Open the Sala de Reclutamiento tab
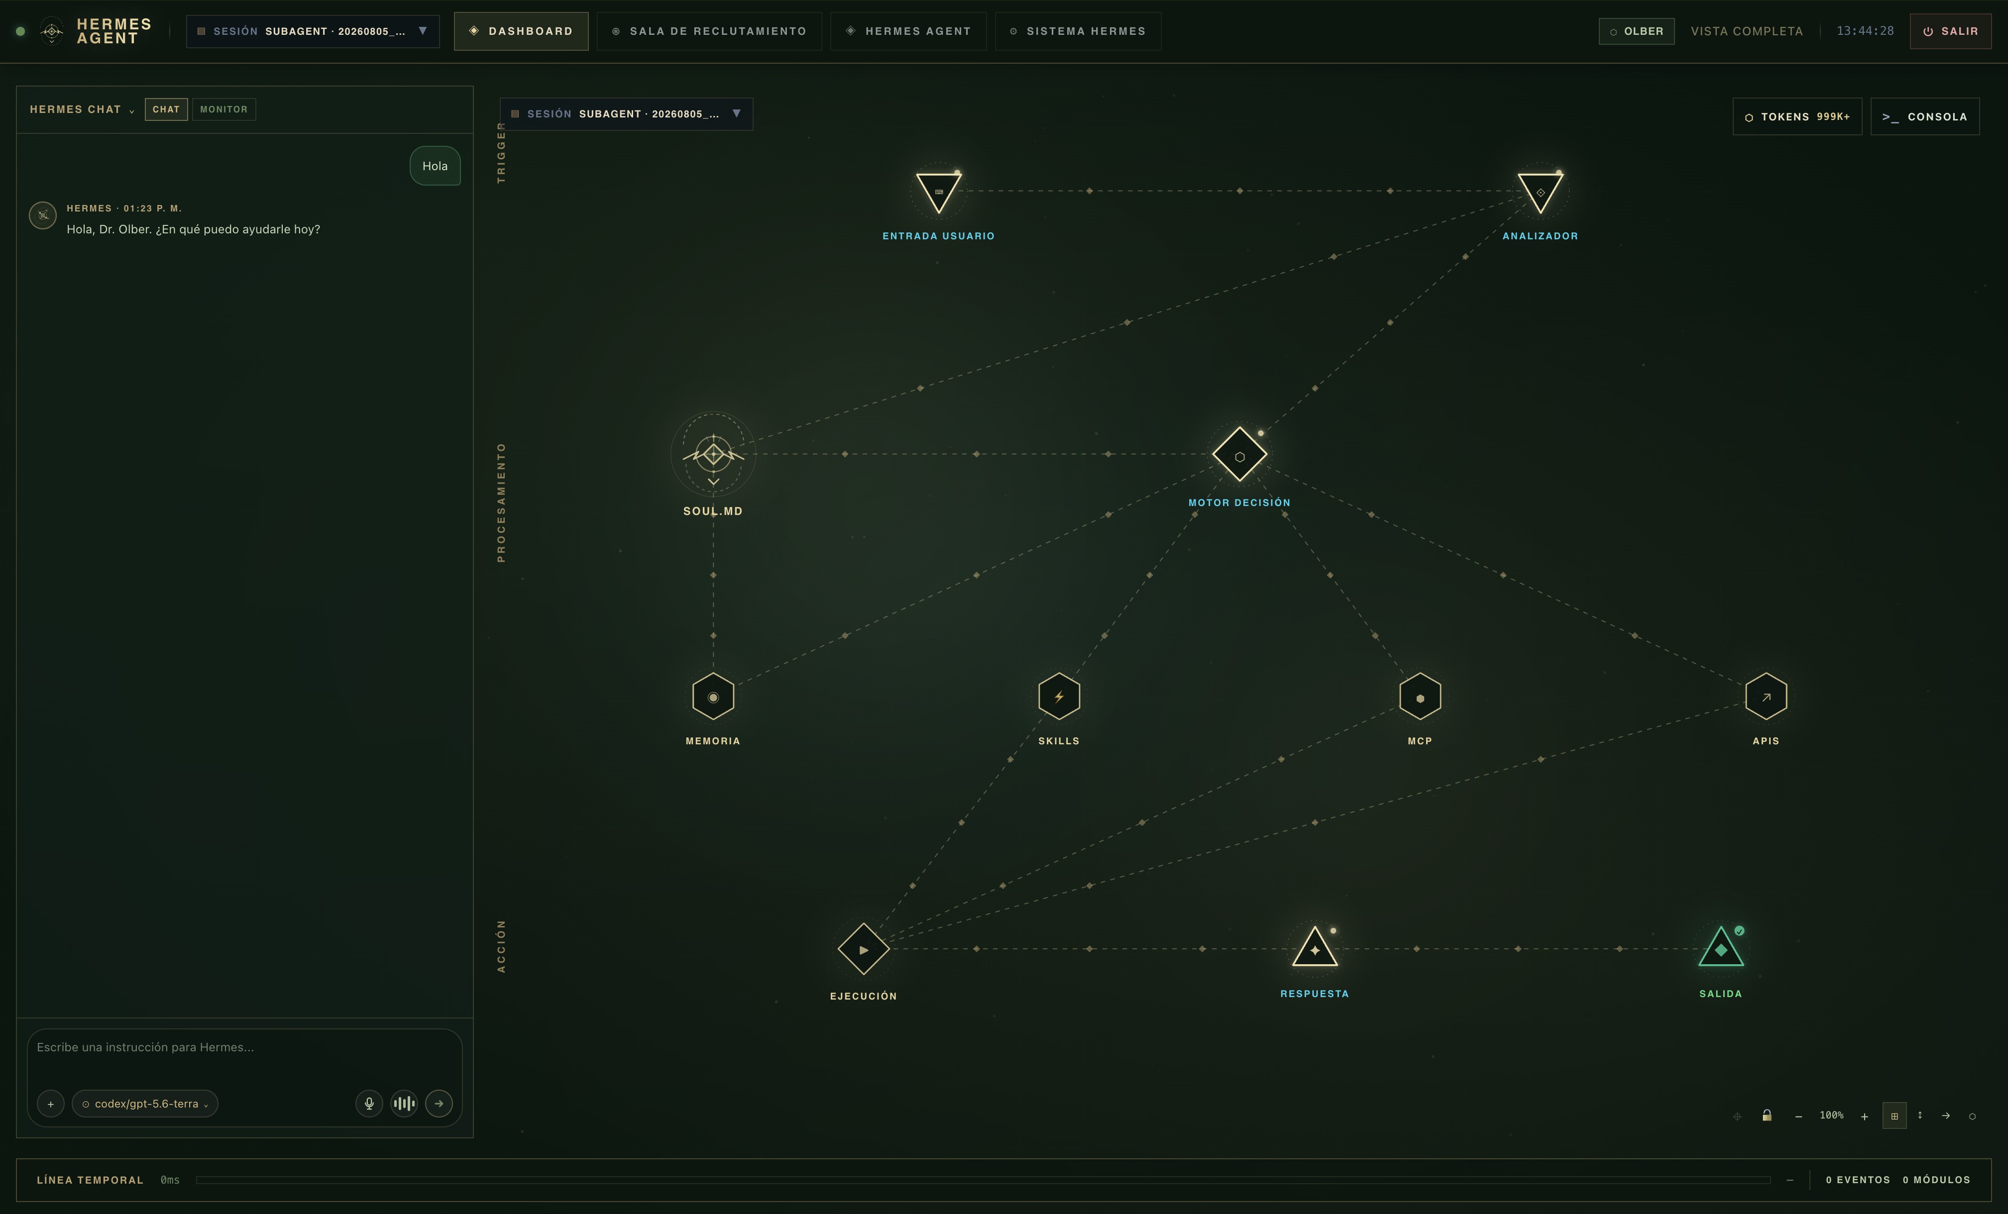2008x1214 pixels. coord(709,31)
